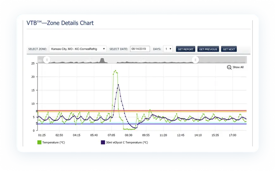Click the dark blue lower threshold line
Viewport: 275px width, 171px height.
[x=190, y=124]
